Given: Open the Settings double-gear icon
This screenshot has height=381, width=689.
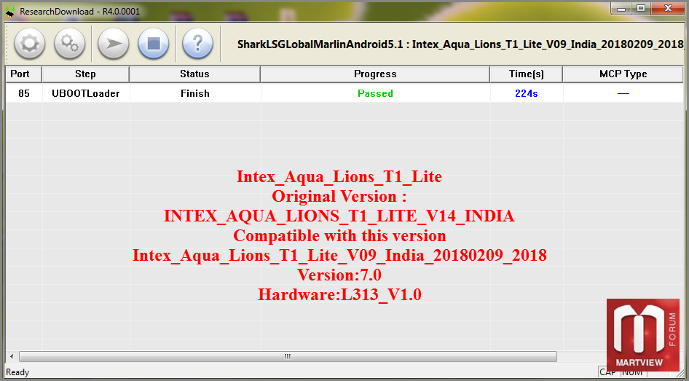Looking at the screenshot, I should click(x=69, y=44).
